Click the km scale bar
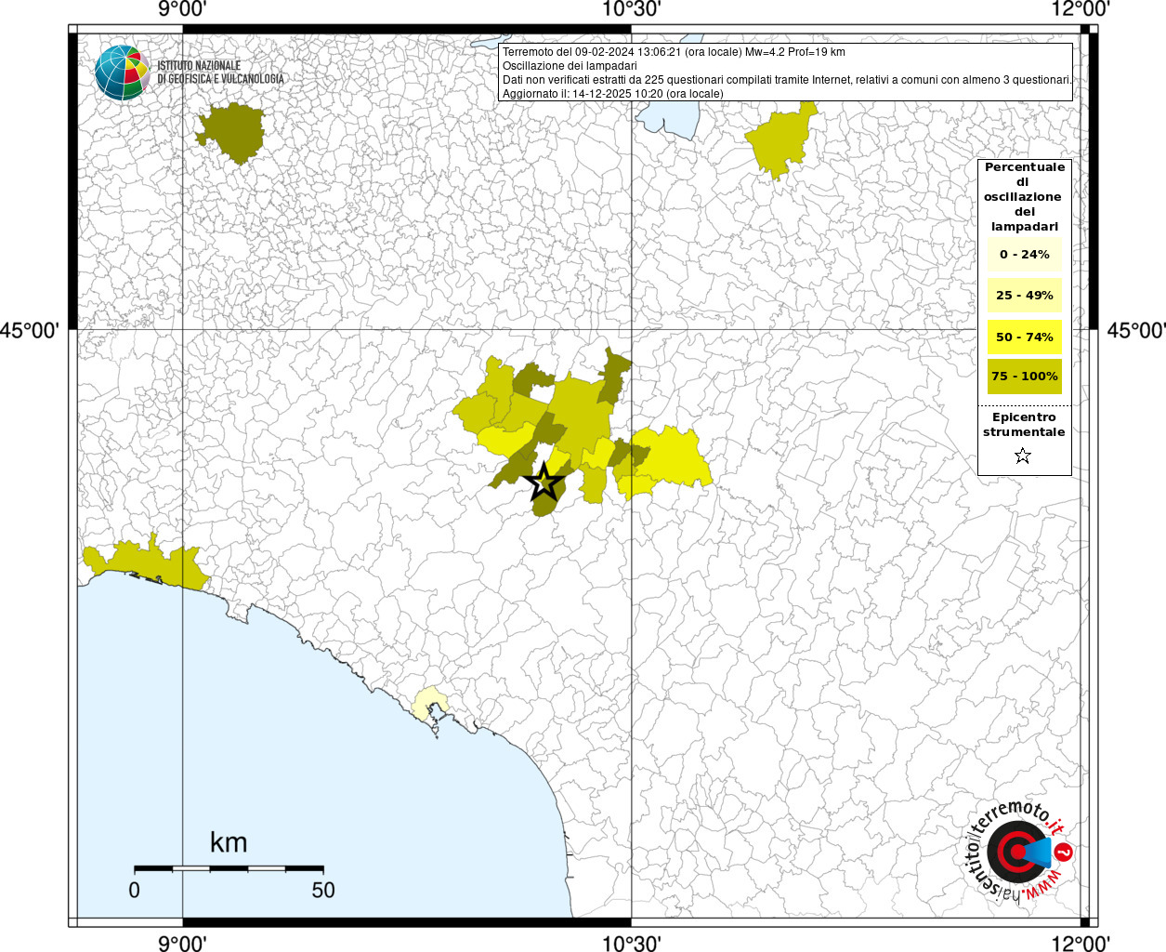1166x952 pixels. click(229, 868)
